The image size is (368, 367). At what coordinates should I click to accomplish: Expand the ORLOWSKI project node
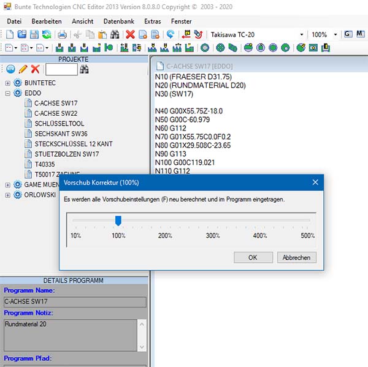click(8, 195)
